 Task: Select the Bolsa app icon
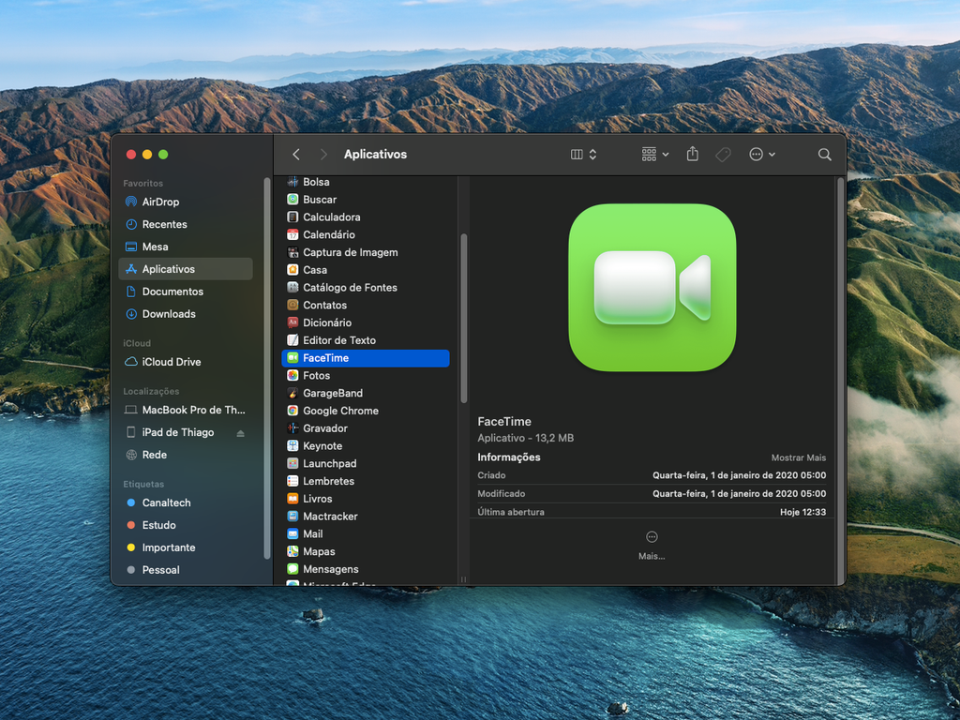point(292,181)
